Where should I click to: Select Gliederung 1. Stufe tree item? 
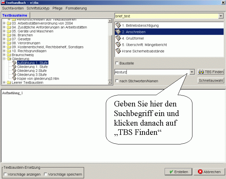pos(32,67)
